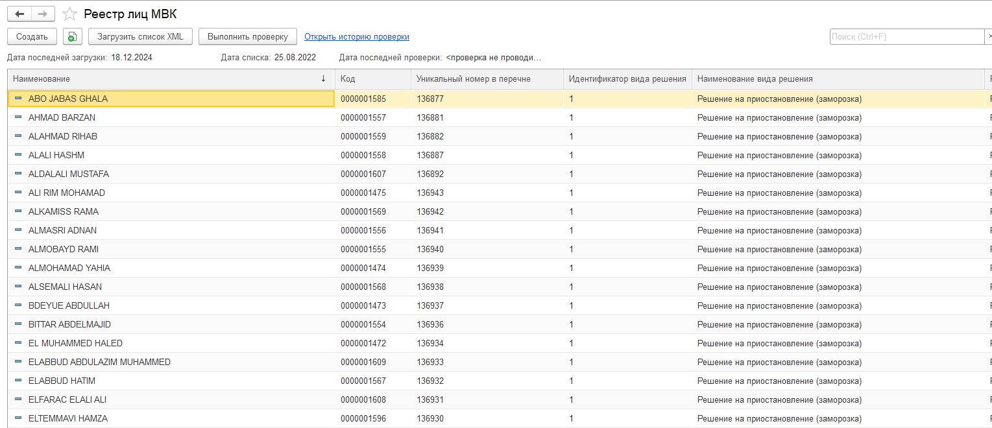992x428 pixels.
Task: Click unique number cell 136943
Action: [x=487, y=193]
